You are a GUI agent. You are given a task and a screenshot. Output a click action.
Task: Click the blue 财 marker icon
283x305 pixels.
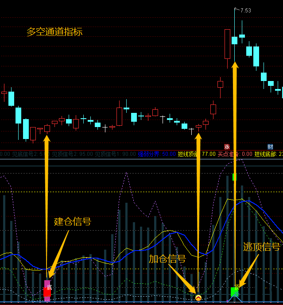[270, 147]
